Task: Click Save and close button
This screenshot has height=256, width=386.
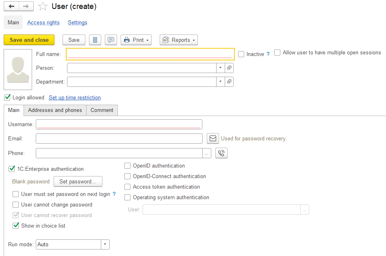Action: pyautogui.click(x=29, y=40)
